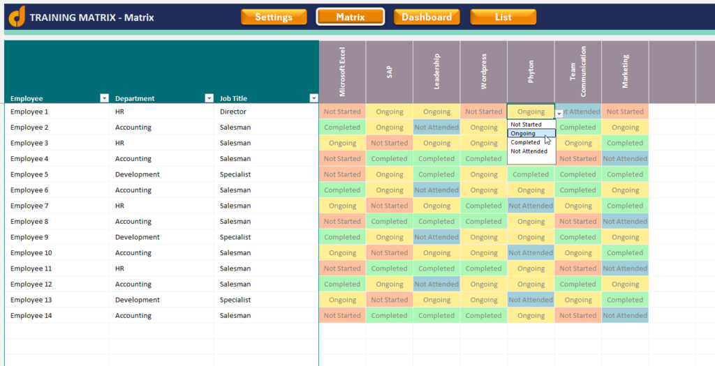The height and width of the screenshot is (366, 715).
Task: Select the SAP column header
Action: tap(390, 72)
